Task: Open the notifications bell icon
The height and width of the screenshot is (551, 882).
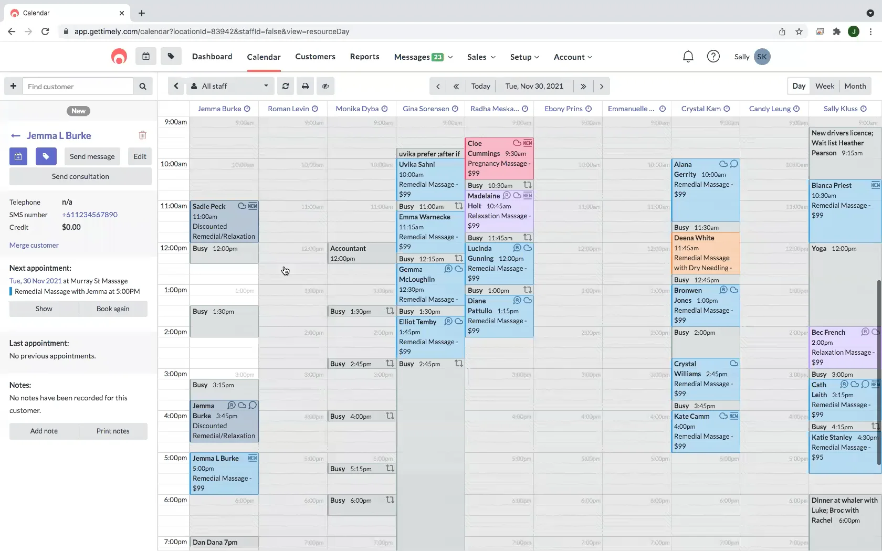Action: pos(688,57)
